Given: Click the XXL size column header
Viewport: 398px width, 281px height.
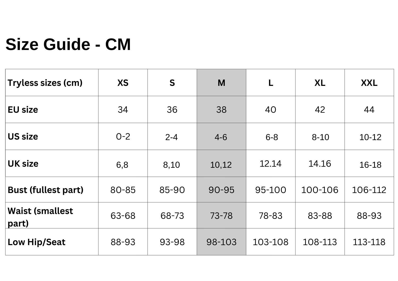Looking at the screenshot, I should [369, 83].
